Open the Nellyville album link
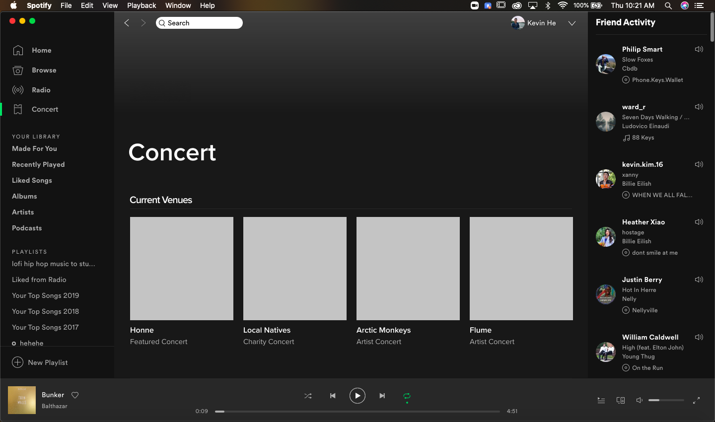715x422 pixels. click(x=644, y=310)
